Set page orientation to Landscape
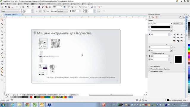 point(40,11)
